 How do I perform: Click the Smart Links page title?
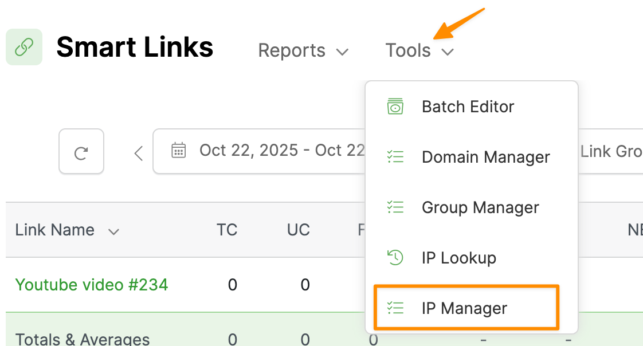pyautogui.click(x=135, y=47)
